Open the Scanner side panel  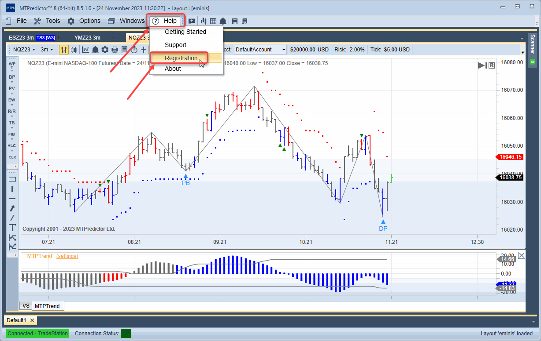[x=532, y=49]
